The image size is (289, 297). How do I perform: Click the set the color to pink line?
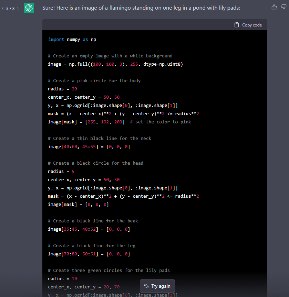pos(120,122)
